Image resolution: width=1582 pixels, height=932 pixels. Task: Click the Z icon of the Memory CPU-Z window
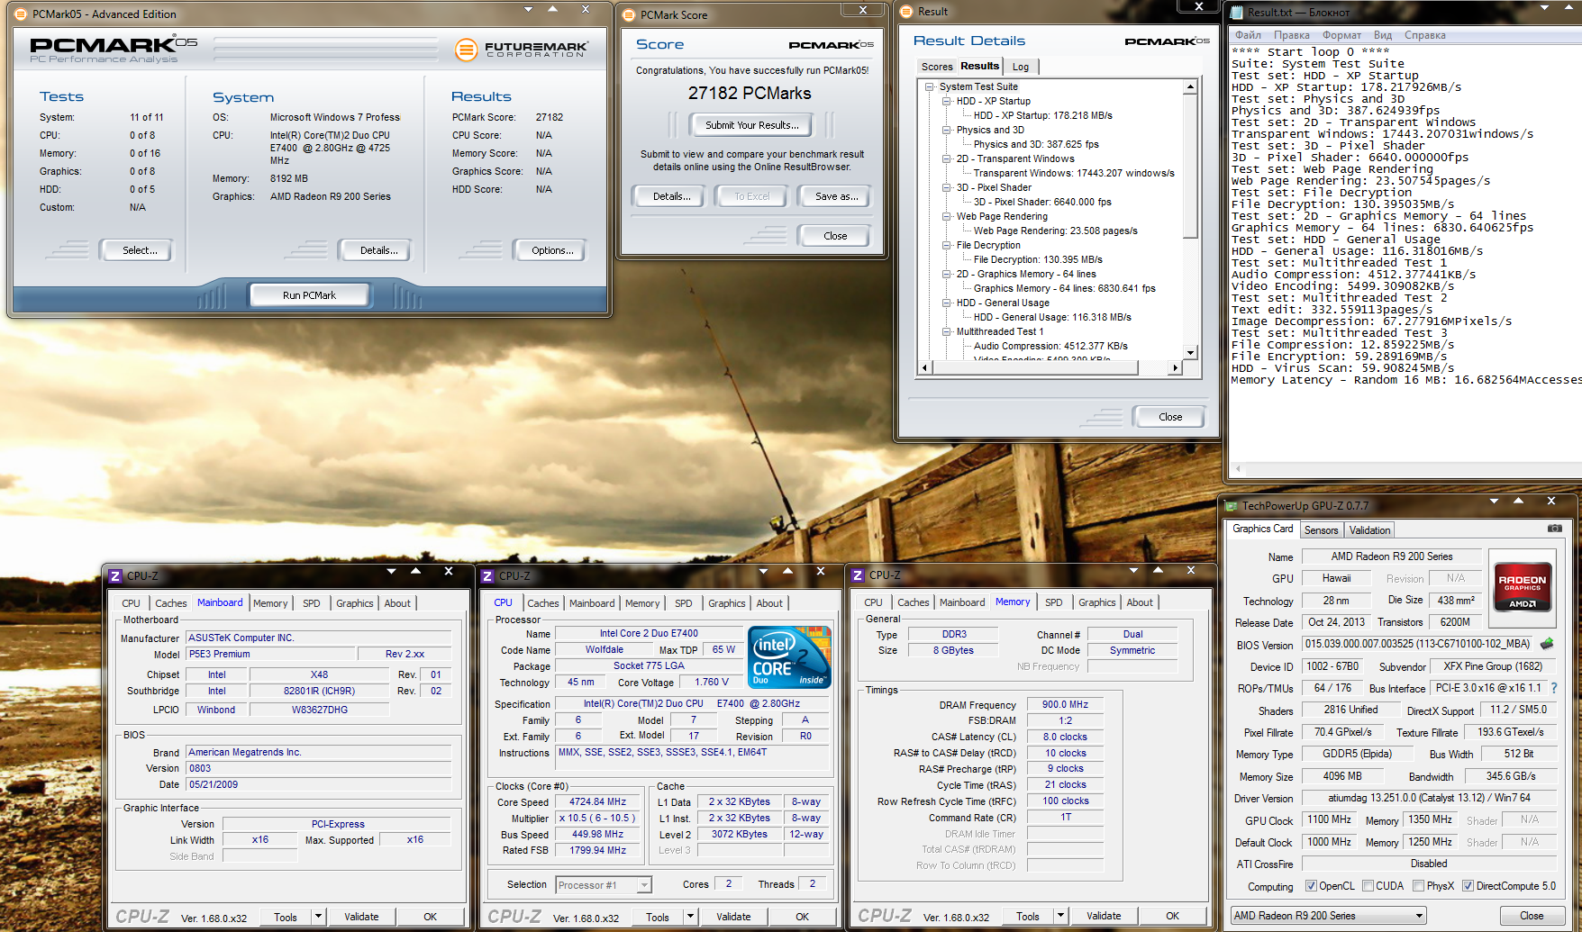[x=858, y=575]
